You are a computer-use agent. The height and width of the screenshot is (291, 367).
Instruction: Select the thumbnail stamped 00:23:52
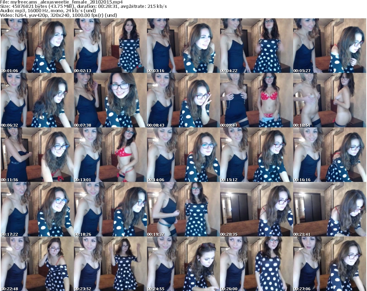pos(110,264)
